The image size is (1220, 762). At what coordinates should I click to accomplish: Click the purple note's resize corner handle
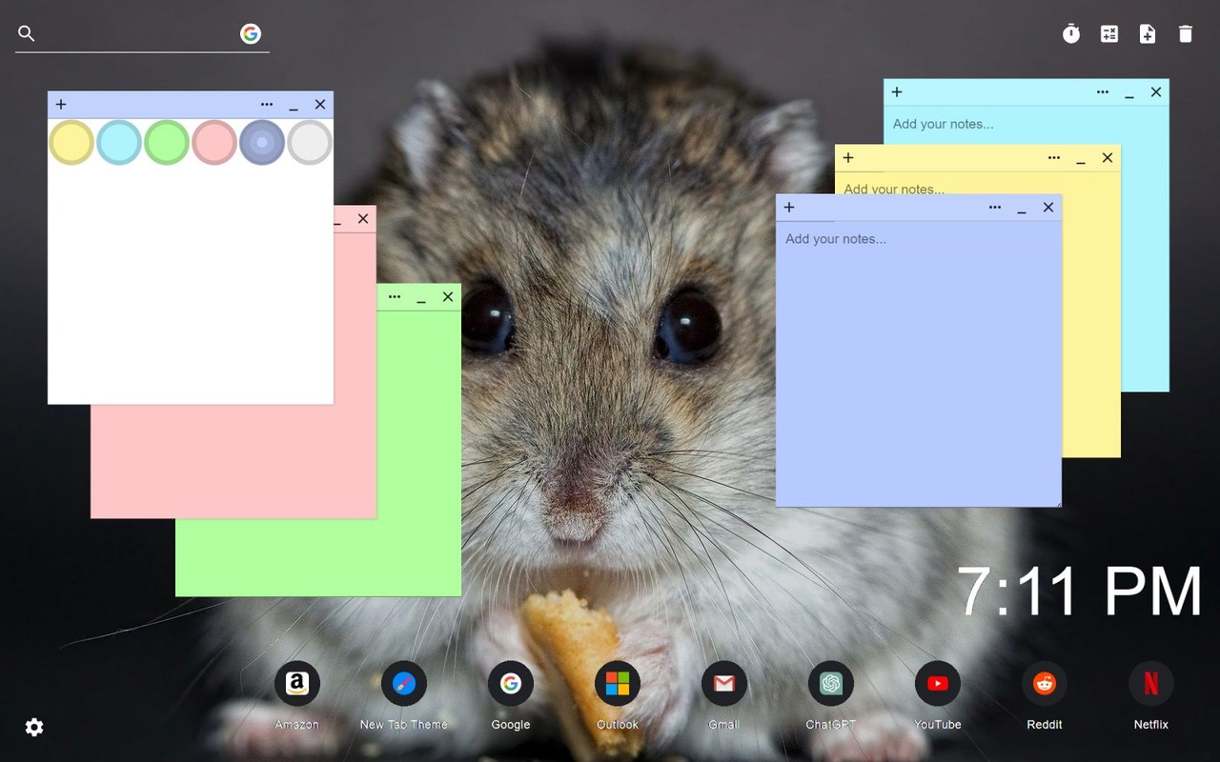coord(1057,502)
